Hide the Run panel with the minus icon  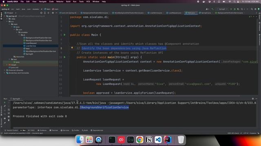click(x=257, y=99)
